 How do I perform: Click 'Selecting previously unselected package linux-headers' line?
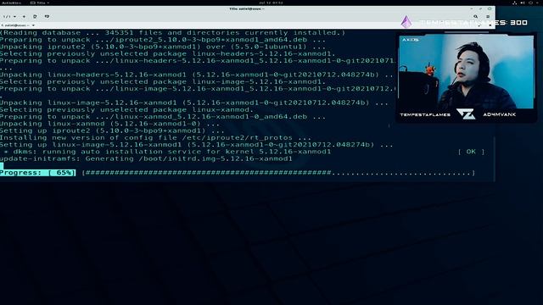click(168, 54)
